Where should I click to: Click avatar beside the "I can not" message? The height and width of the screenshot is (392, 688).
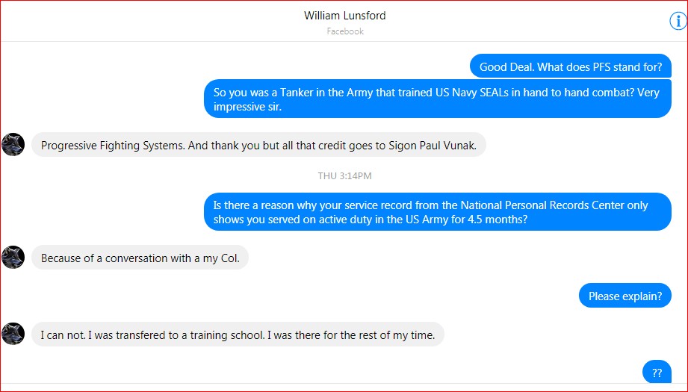pyautogui.click(x=13, y=334)
